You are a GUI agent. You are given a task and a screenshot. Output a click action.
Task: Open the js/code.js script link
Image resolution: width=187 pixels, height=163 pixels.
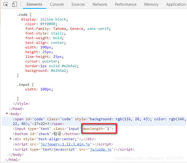point(101,150)
